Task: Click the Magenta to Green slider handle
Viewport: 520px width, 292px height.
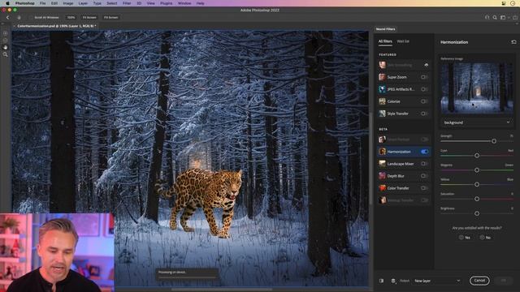Action: [x=477, y=170]
